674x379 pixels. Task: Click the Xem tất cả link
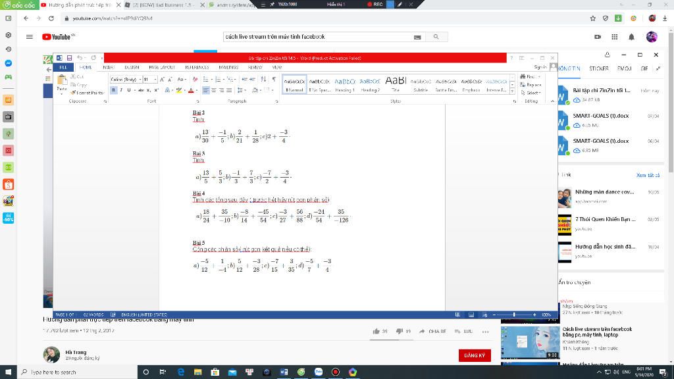tap(648, 175)
